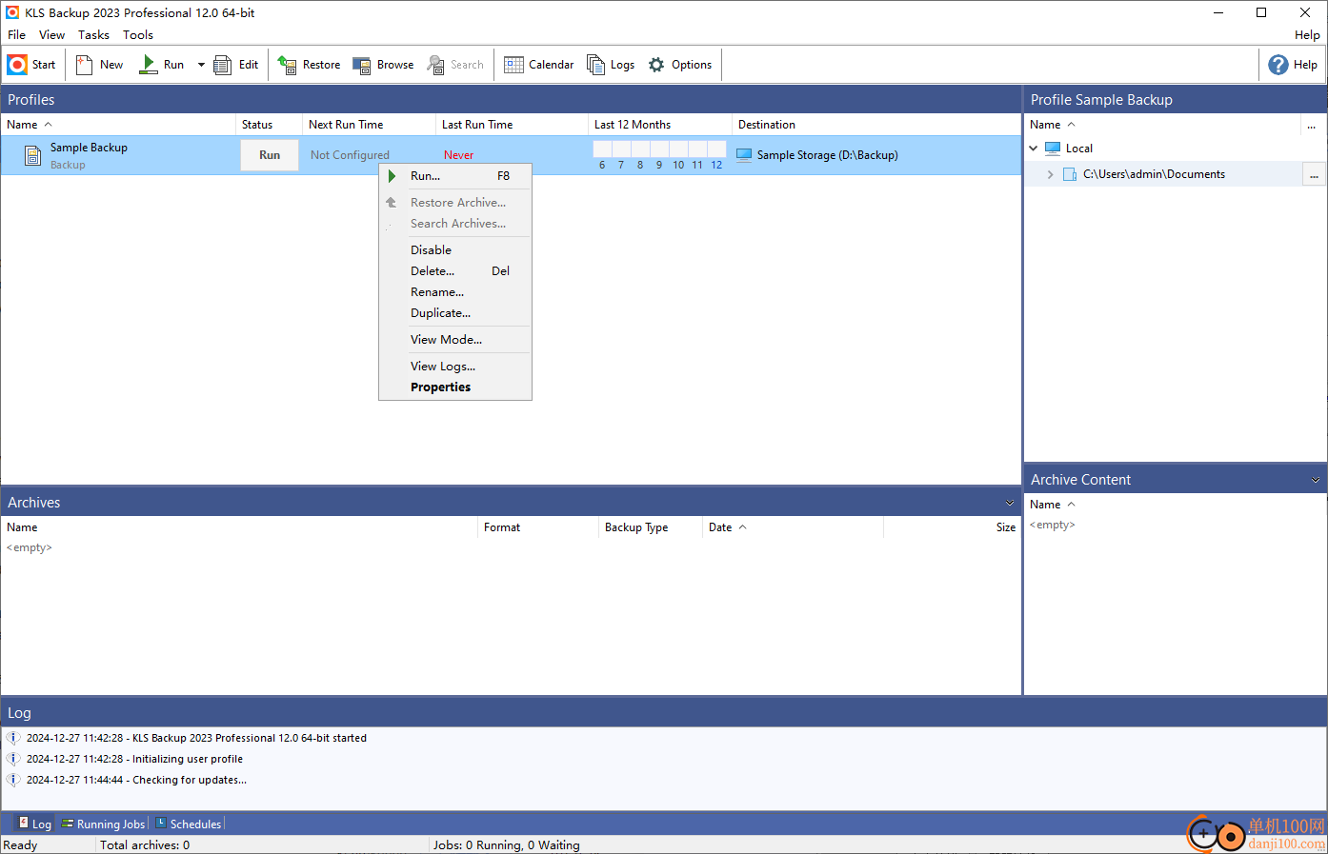This screenshot has width=1328, height=854.
Task: Select View Logs... in context menu
Action: click(455, 367)
